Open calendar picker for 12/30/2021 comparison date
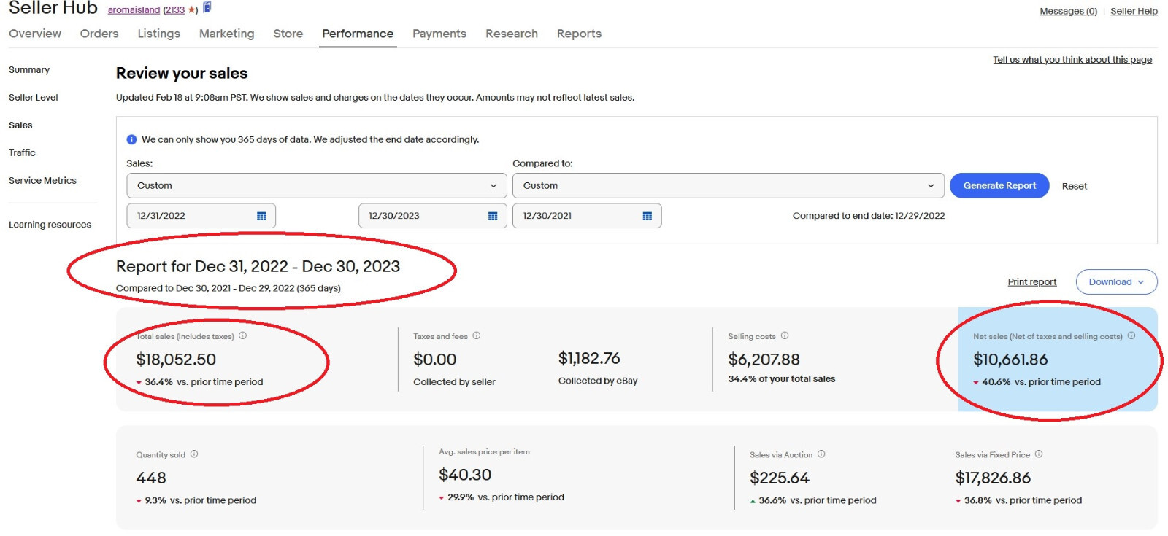The image size is (1168, 536). [x=648, y=216]
